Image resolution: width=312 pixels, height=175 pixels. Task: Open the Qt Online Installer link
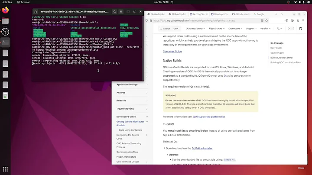tap(202, 148)
